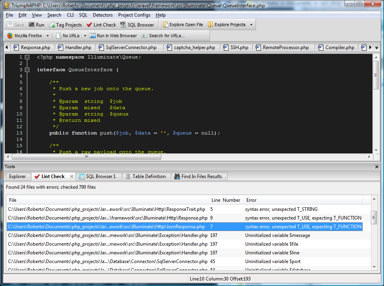Sort the lint results by File column
The image size is (384, 286).
point(108,200)
